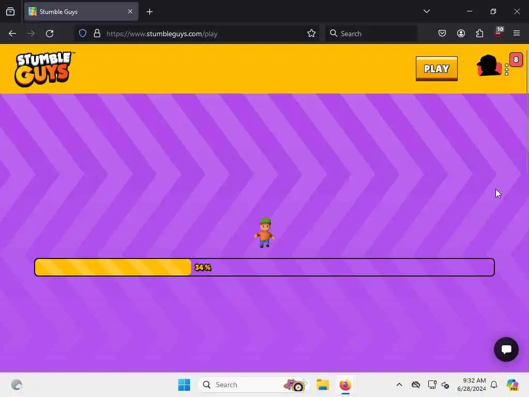529x397 pixels.
Task: Open Windows Start menu
Action: tap(184, 385)
